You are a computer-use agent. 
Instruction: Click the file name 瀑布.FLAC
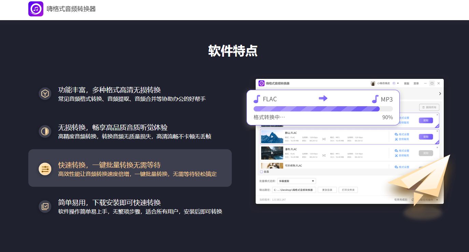(x=291, y=149)
